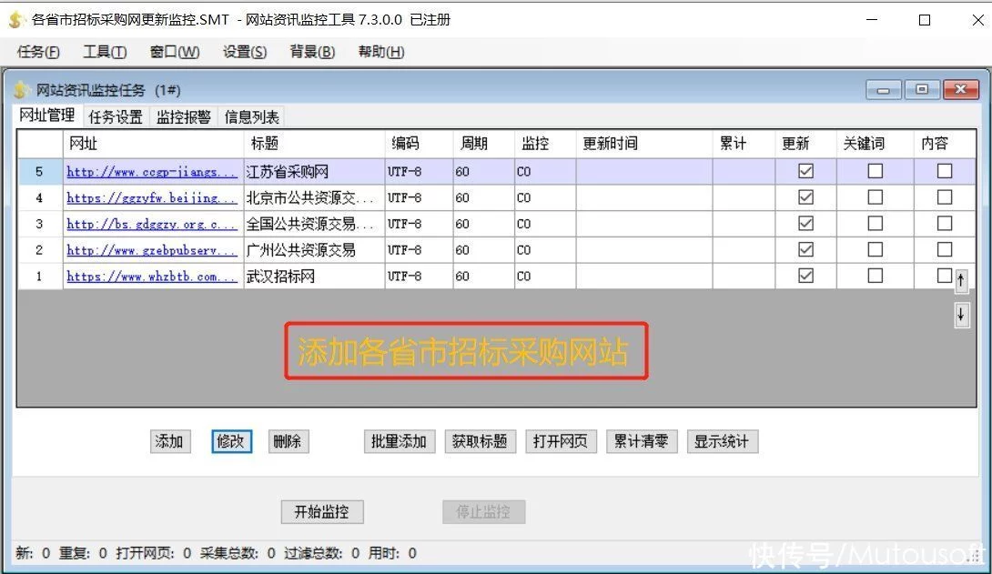
Task: Switch to the 信息列表 tab
Action: click(251, 117)
